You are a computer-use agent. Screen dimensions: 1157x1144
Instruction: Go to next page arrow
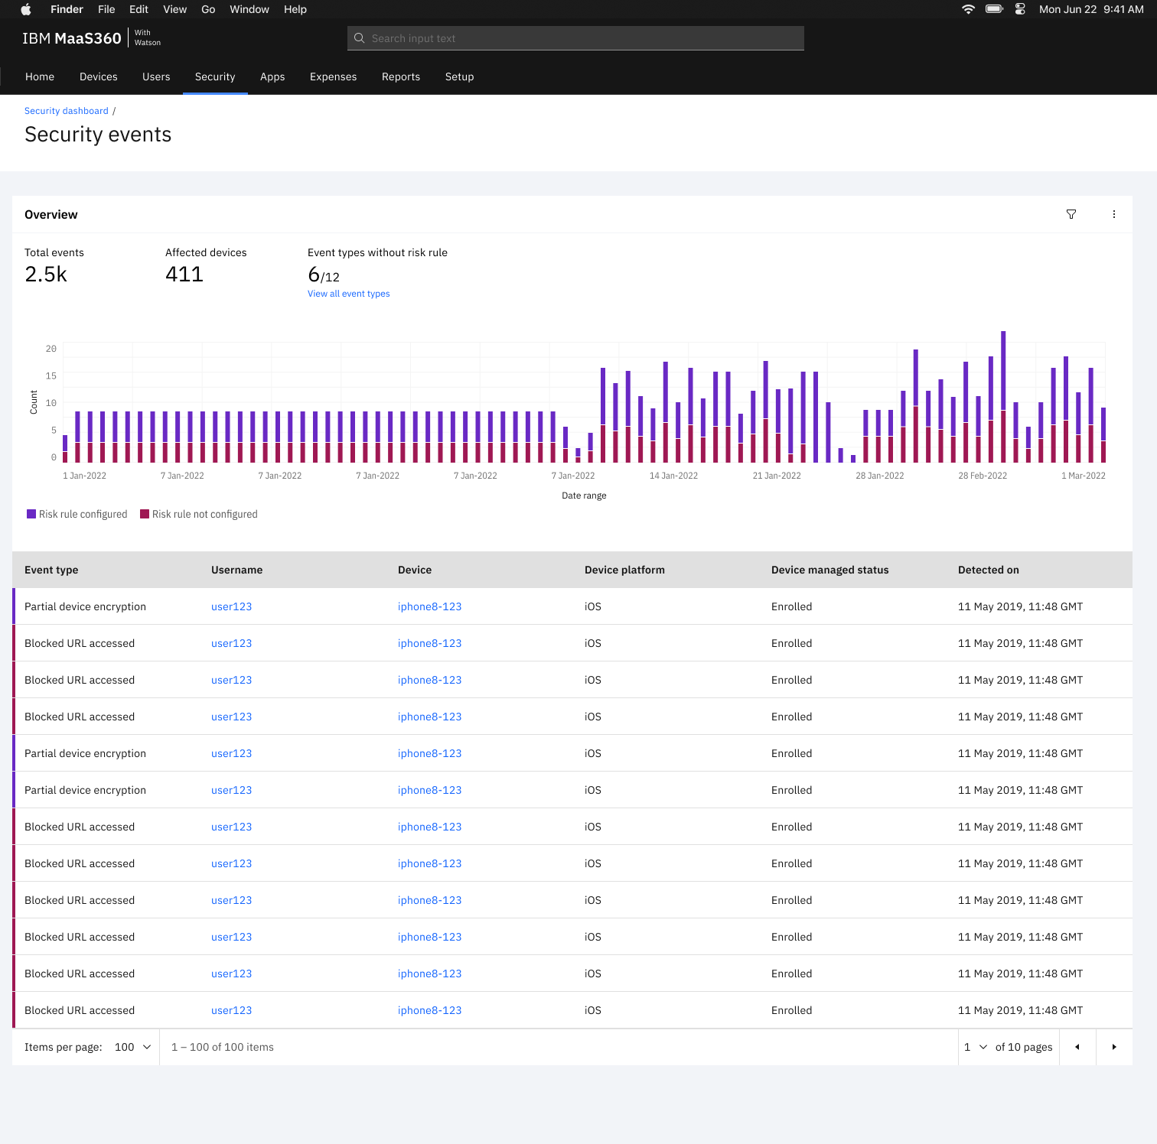[x=1114, y=1047]
